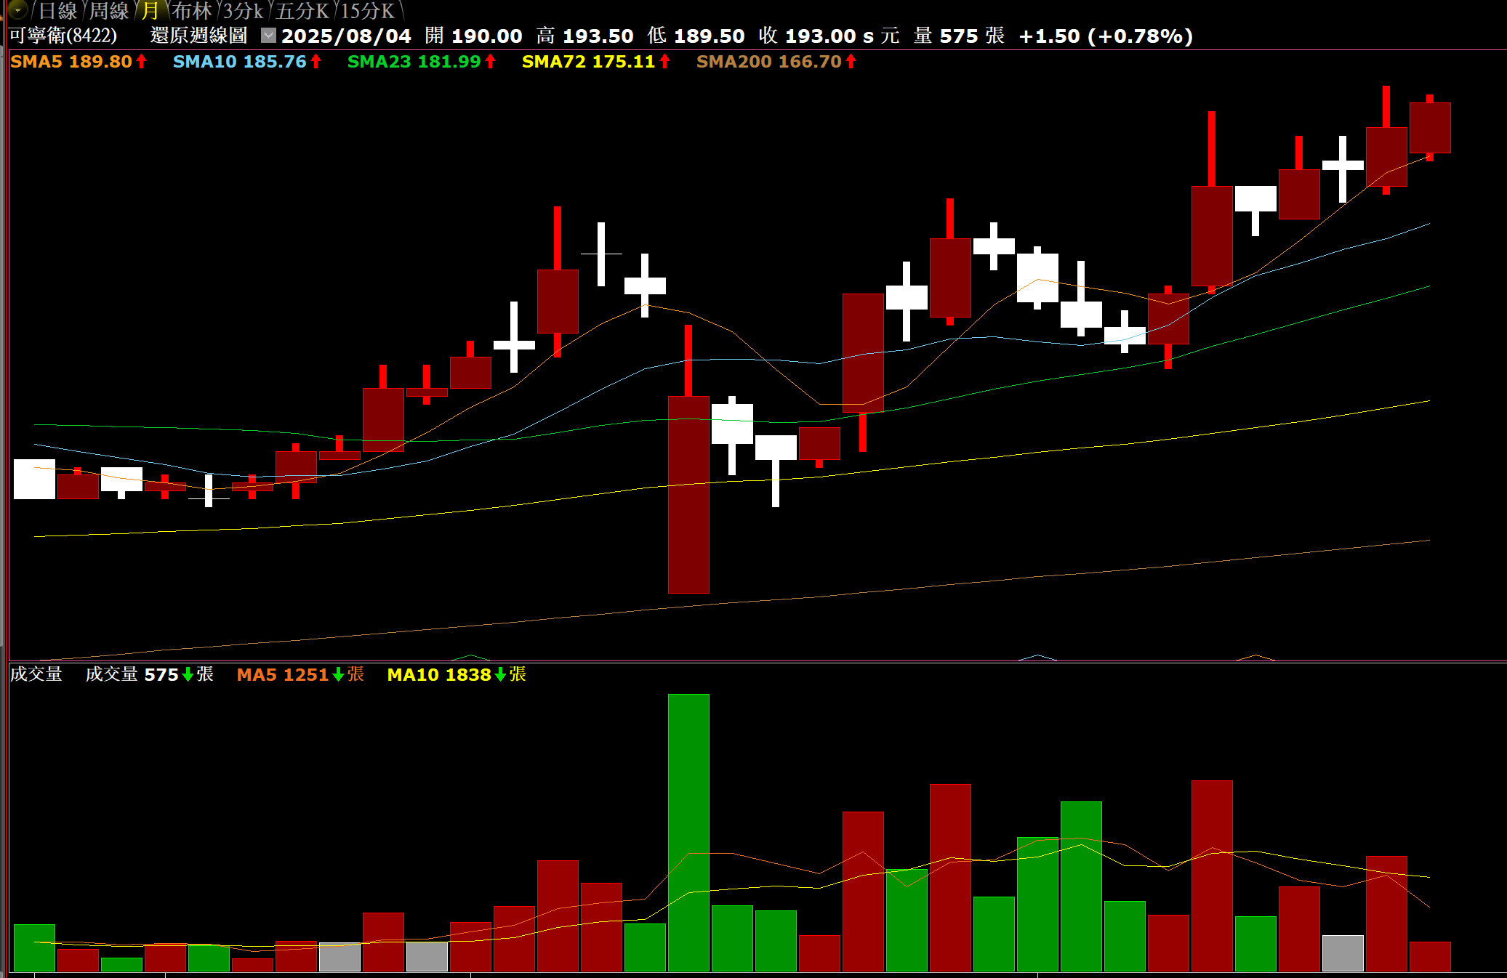The width and height of the screenshot is (1507, 978).
Task: Click the orange SMA5 189.80 indicator label
Action: point(71,62)
